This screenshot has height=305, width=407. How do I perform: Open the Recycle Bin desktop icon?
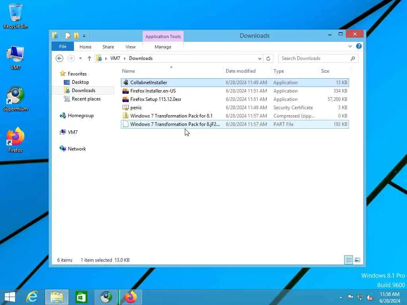(16, 15)
